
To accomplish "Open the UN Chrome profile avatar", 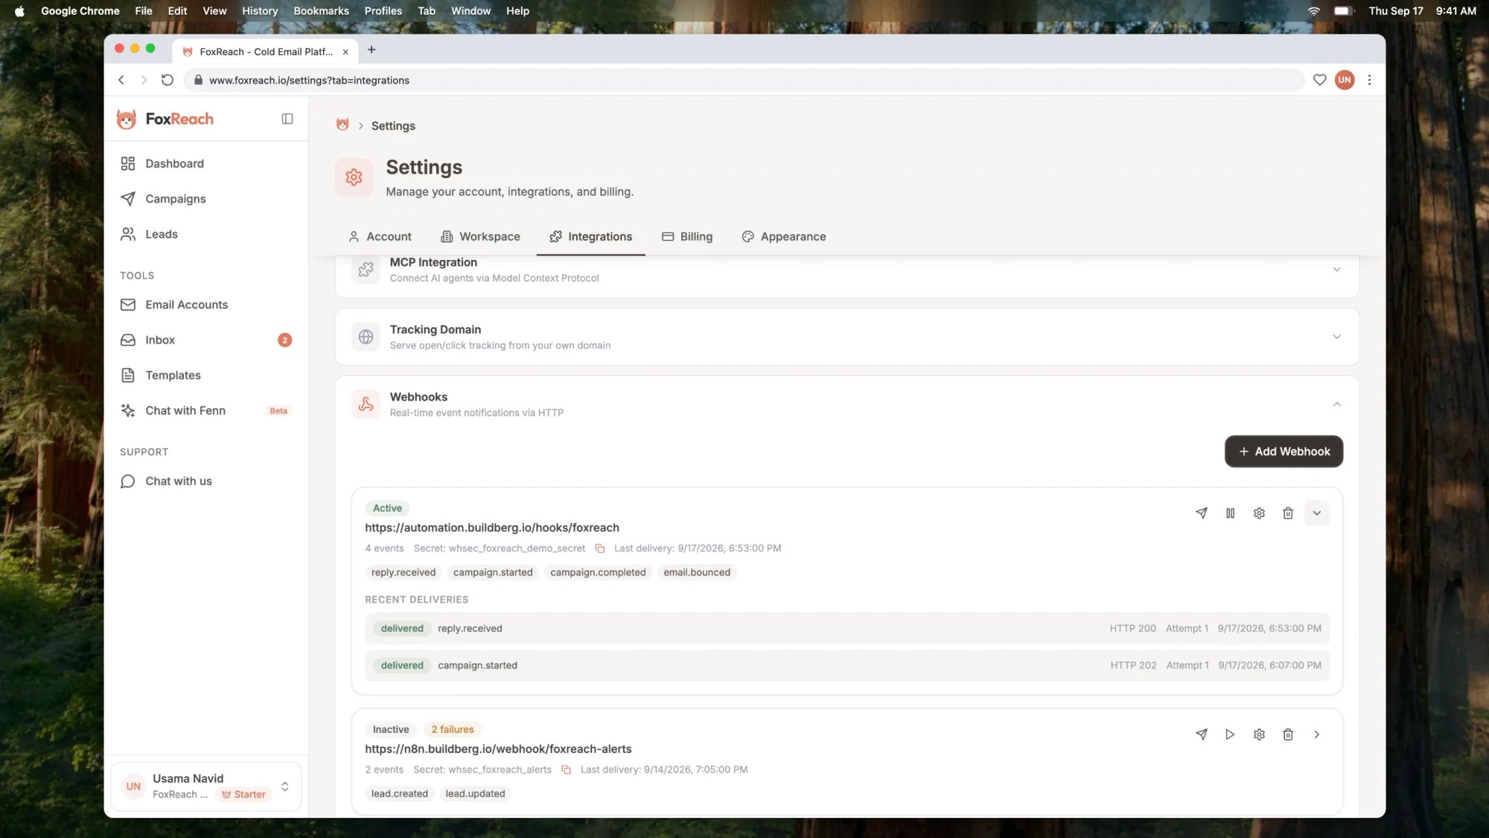I will coord(1345,80).
